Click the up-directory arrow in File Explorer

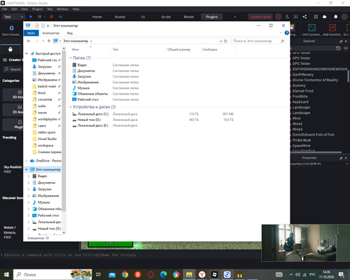(x=49, y=41)
